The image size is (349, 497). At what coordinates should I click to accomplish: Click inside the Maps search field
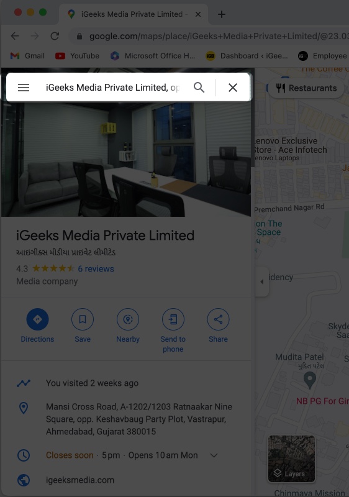(112, 88)
